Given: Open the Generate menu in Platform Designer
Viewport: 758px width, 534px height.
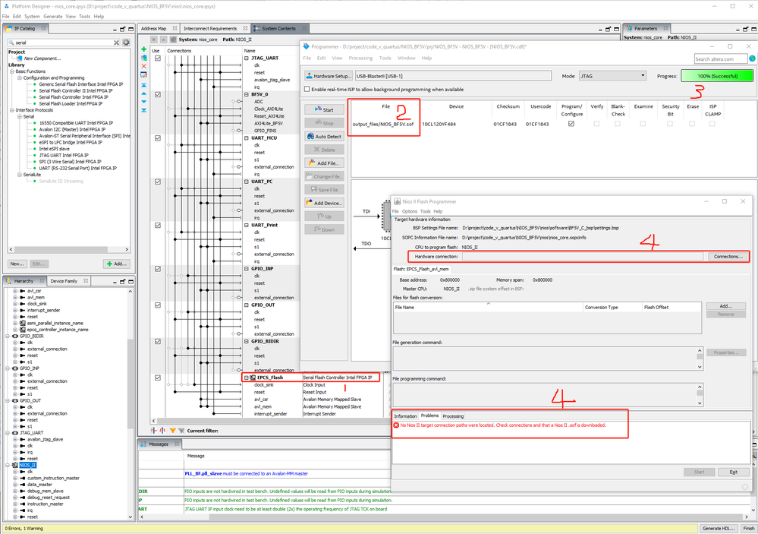Looking at the screenshot, I should pyautogui.click(x=53, y=16).
